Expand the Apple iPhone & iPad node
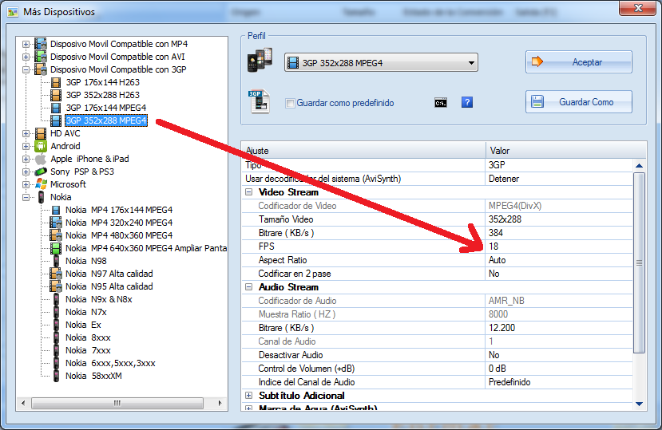 point(26,159)
